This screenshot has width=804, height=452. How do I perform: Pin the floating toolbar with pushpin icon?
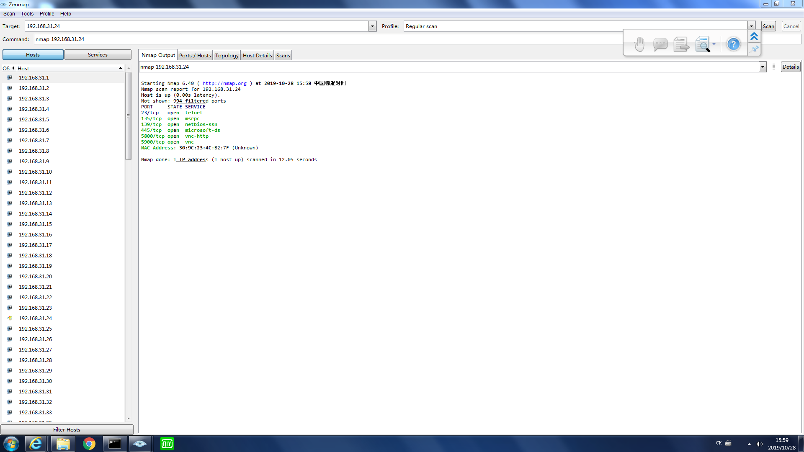point(755,49)
